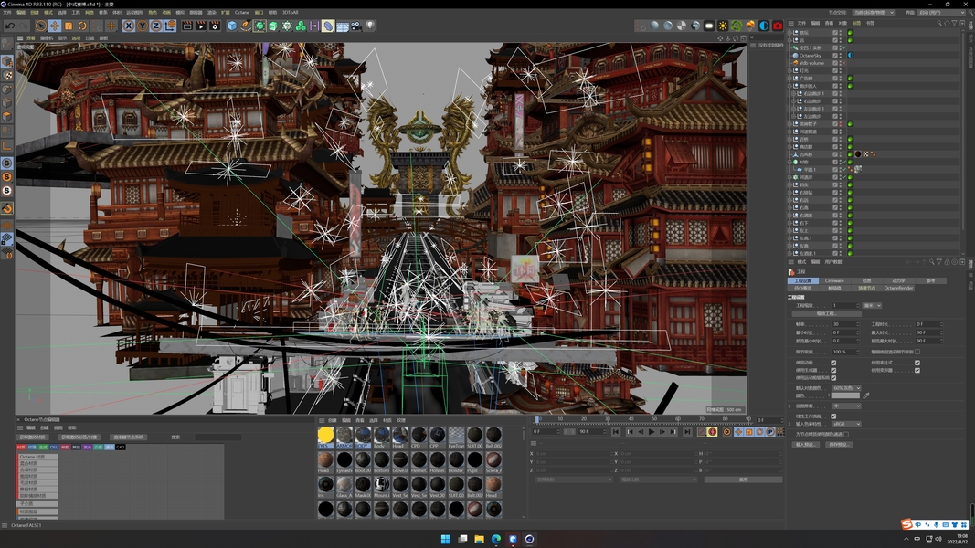Open the project scale unit dropdown

click(x=872, y=306)
